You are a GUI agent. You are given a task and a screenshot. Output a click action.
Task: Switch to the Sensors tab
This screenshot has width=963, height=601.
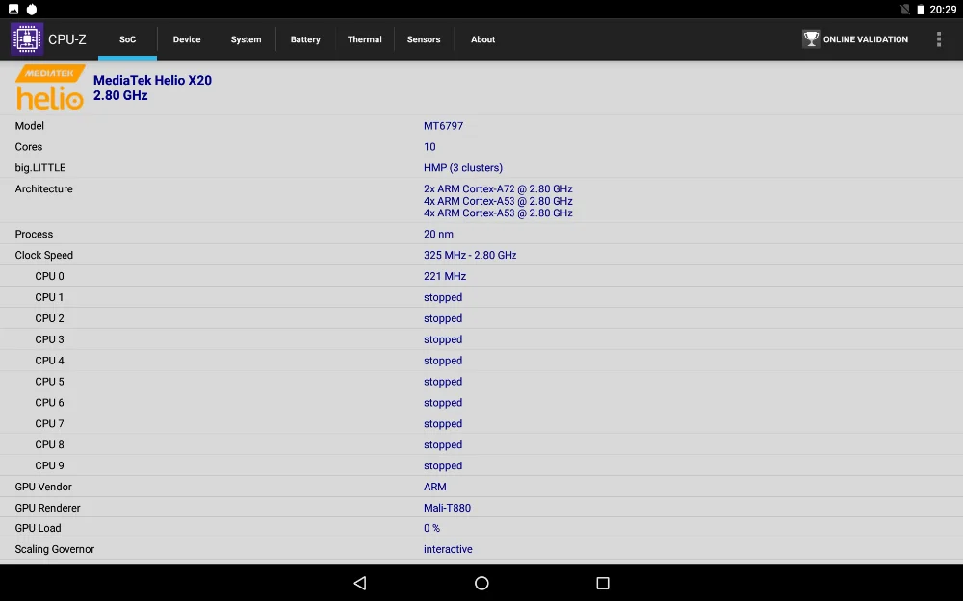(424, 39)
